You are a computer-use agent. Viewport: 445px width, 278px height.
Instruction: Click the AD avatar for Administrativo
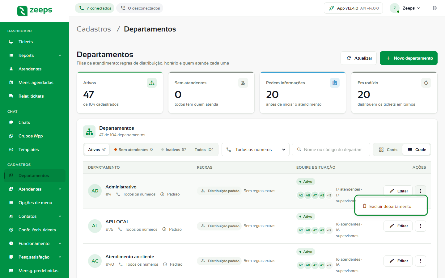95,191
